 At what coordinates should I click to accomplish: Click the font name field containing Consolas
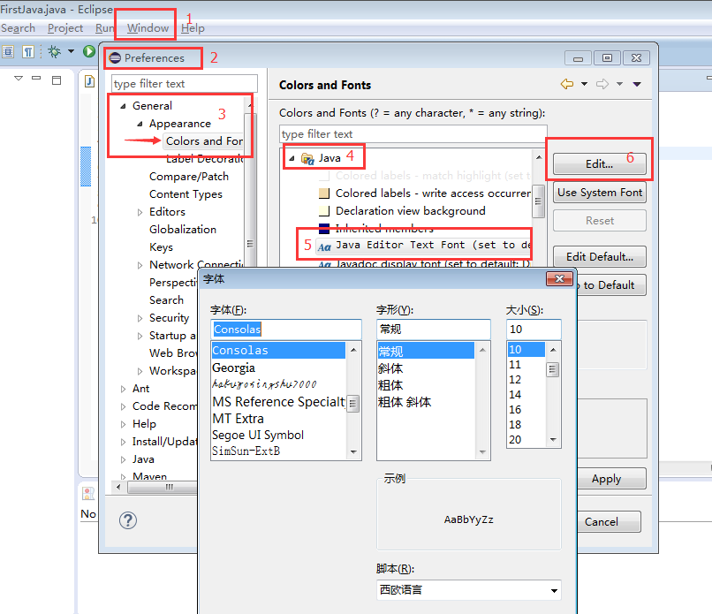point(286,330)
